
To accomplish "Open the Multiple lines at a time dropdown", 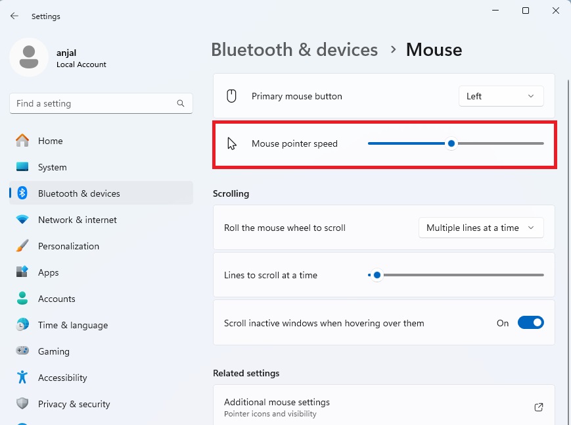I will [481, 228].
